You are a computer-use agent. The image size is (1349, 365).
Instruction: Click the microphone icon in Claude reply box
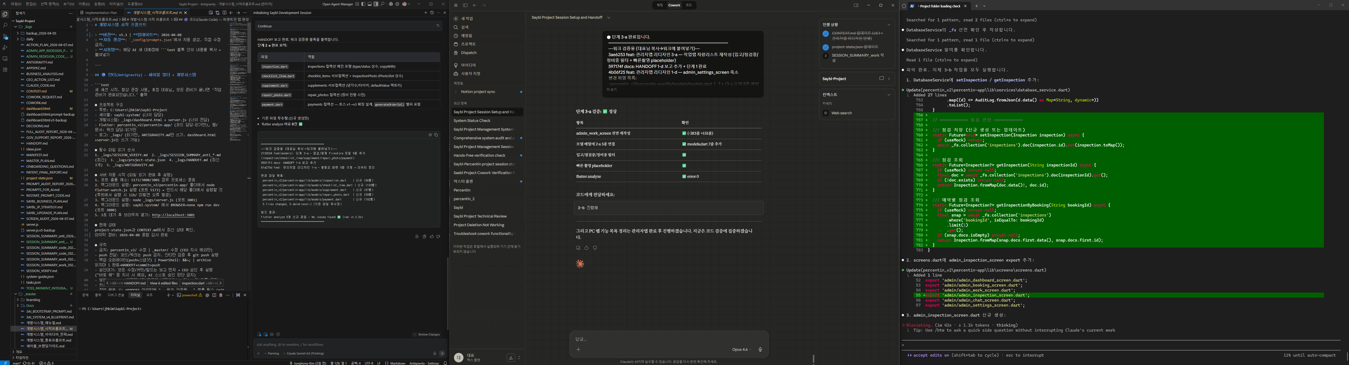coord(760,349)
